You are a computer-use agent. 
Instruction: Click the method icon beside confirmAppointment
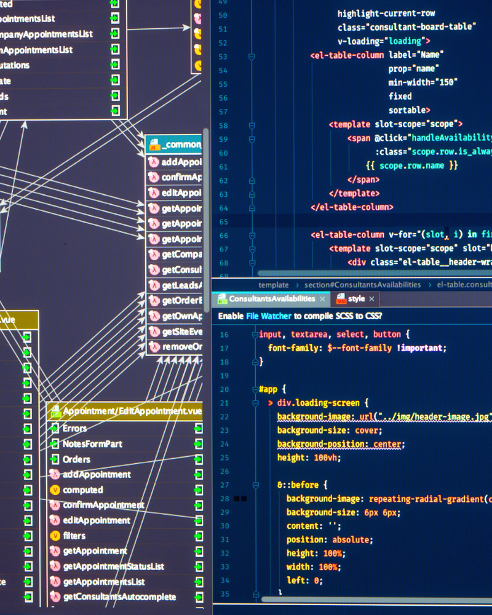(55, 505)
